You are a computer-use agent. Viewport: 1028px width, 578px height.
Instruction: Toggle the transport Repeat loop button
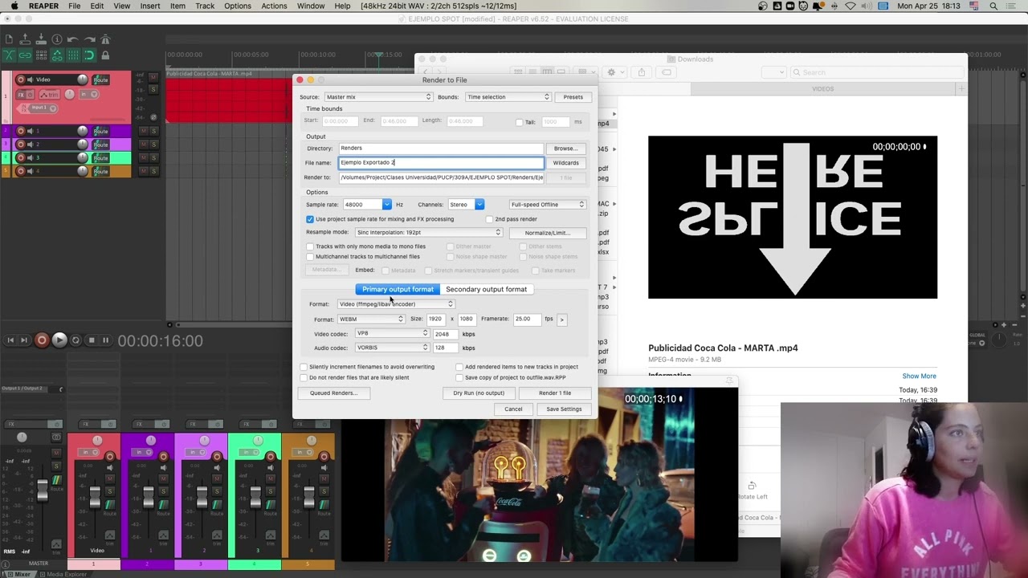tap(75, 340)
